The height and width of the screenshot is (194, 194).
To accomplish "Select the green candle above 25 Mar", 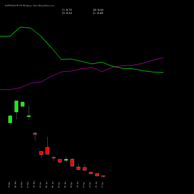I will (23, 104).
